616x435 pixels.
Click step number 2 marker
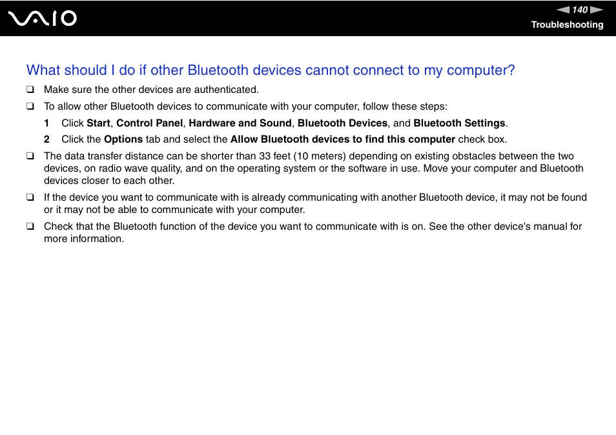click(46, 139)
